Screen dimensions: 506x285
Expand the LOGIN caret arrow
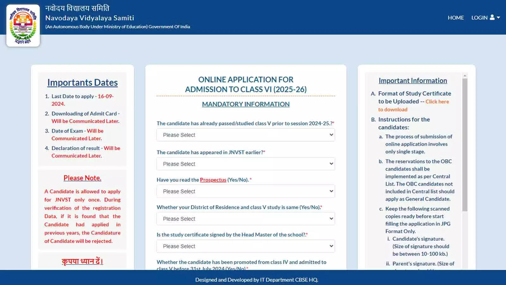[498, 18]
